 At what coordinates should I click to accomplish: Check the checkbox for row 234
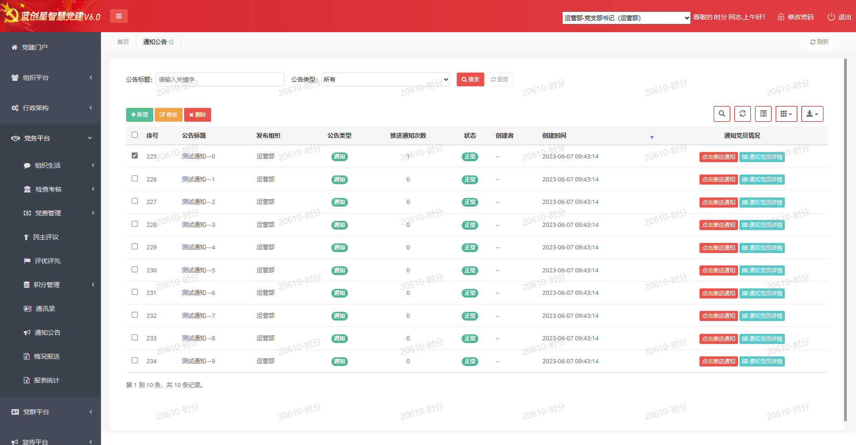[134, 361]
